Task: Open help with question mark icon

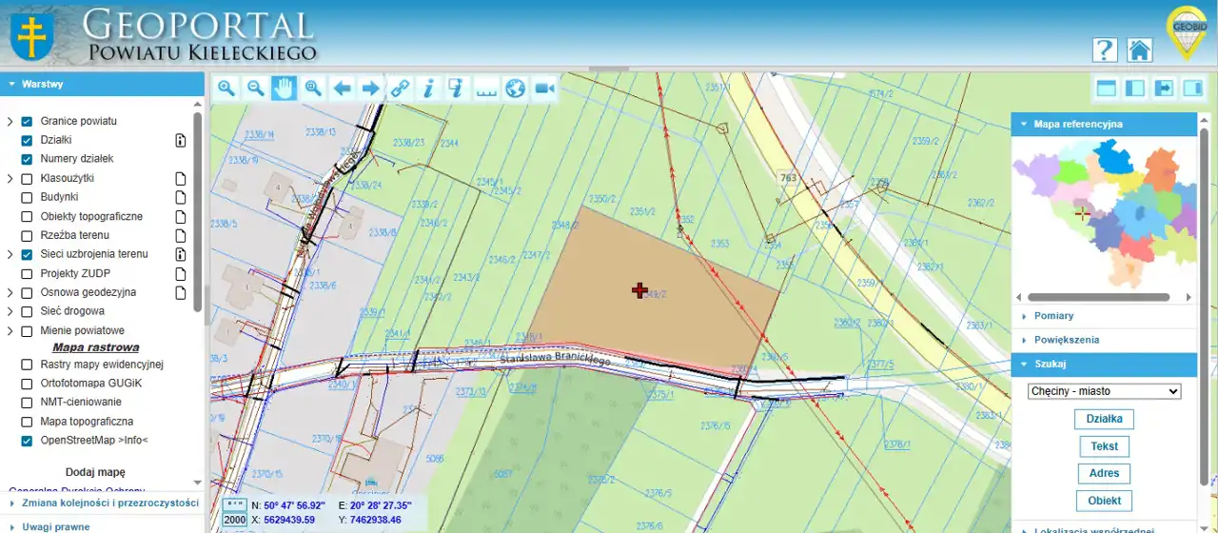Action: [1105, 50]
